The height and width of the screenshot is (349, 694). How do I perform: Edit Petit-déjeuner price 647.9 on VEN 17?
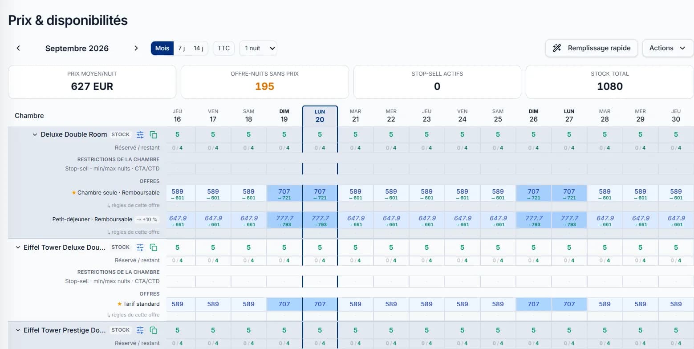(x=213, y=220)
